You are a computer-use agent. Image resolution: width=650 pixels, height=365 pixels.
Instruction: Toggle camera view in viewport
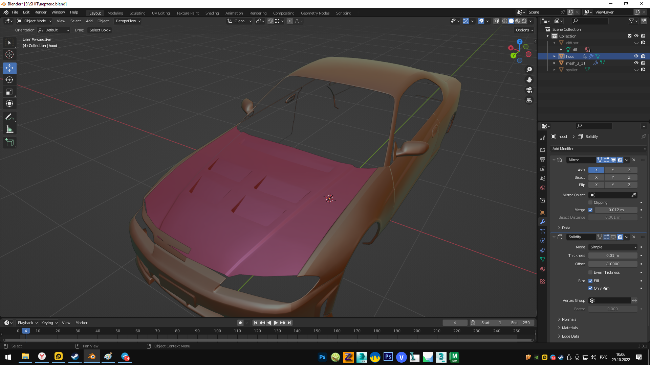coord(529,90)
